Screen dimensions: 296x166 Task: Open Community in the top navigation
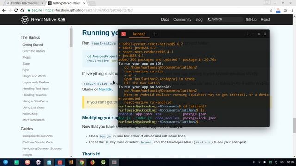(x=182, y=19)
